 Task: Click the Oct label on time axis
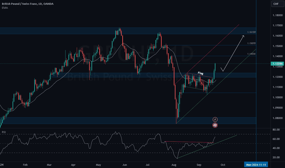tap(223, 165)
